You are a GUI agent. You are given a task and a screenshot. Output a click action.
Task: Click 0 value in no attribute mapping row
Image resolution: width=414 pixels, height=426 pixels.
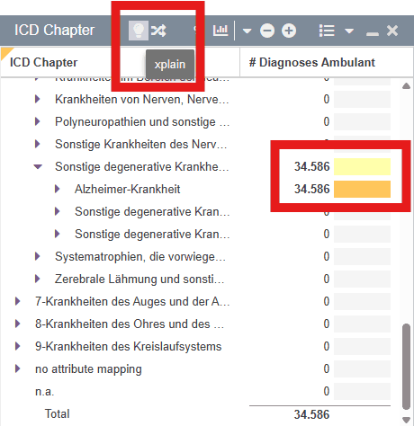[x=327, y=368]
